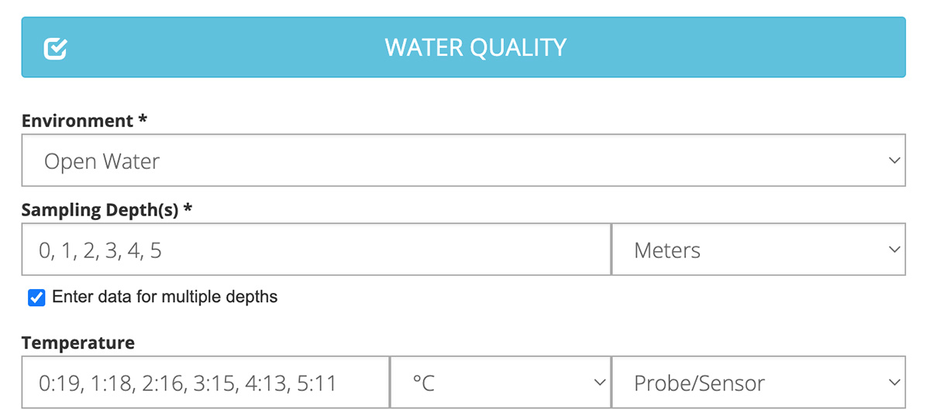
Task: Click the chevron on the °C dropdown
Action: (599, 383)
